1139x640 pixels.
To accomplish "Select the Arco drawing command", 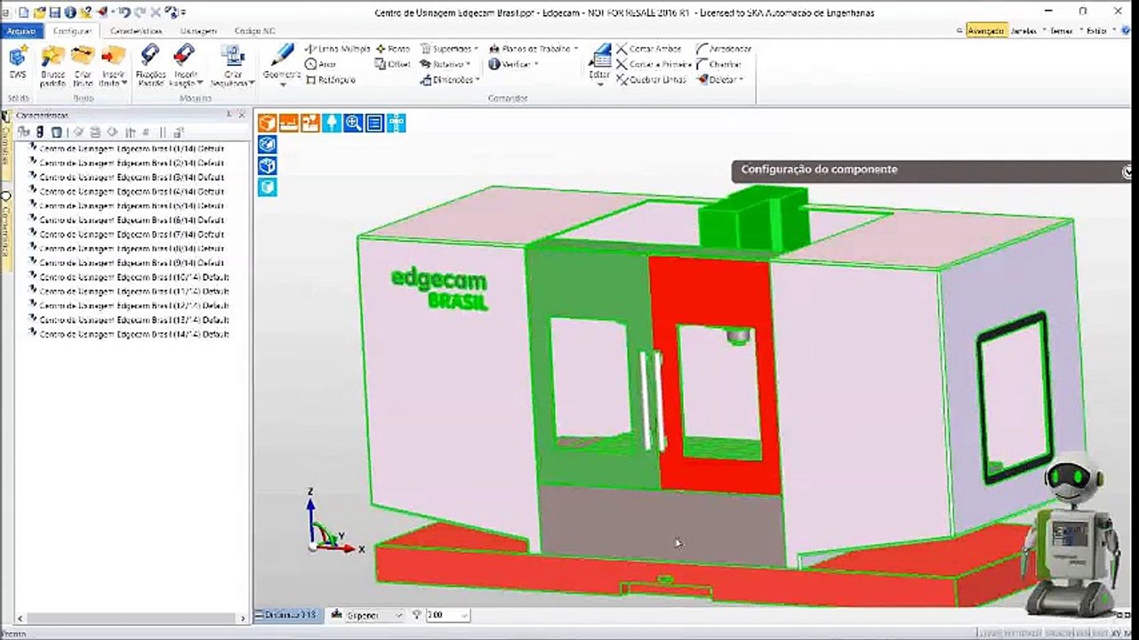I will [x=321, y=64].
